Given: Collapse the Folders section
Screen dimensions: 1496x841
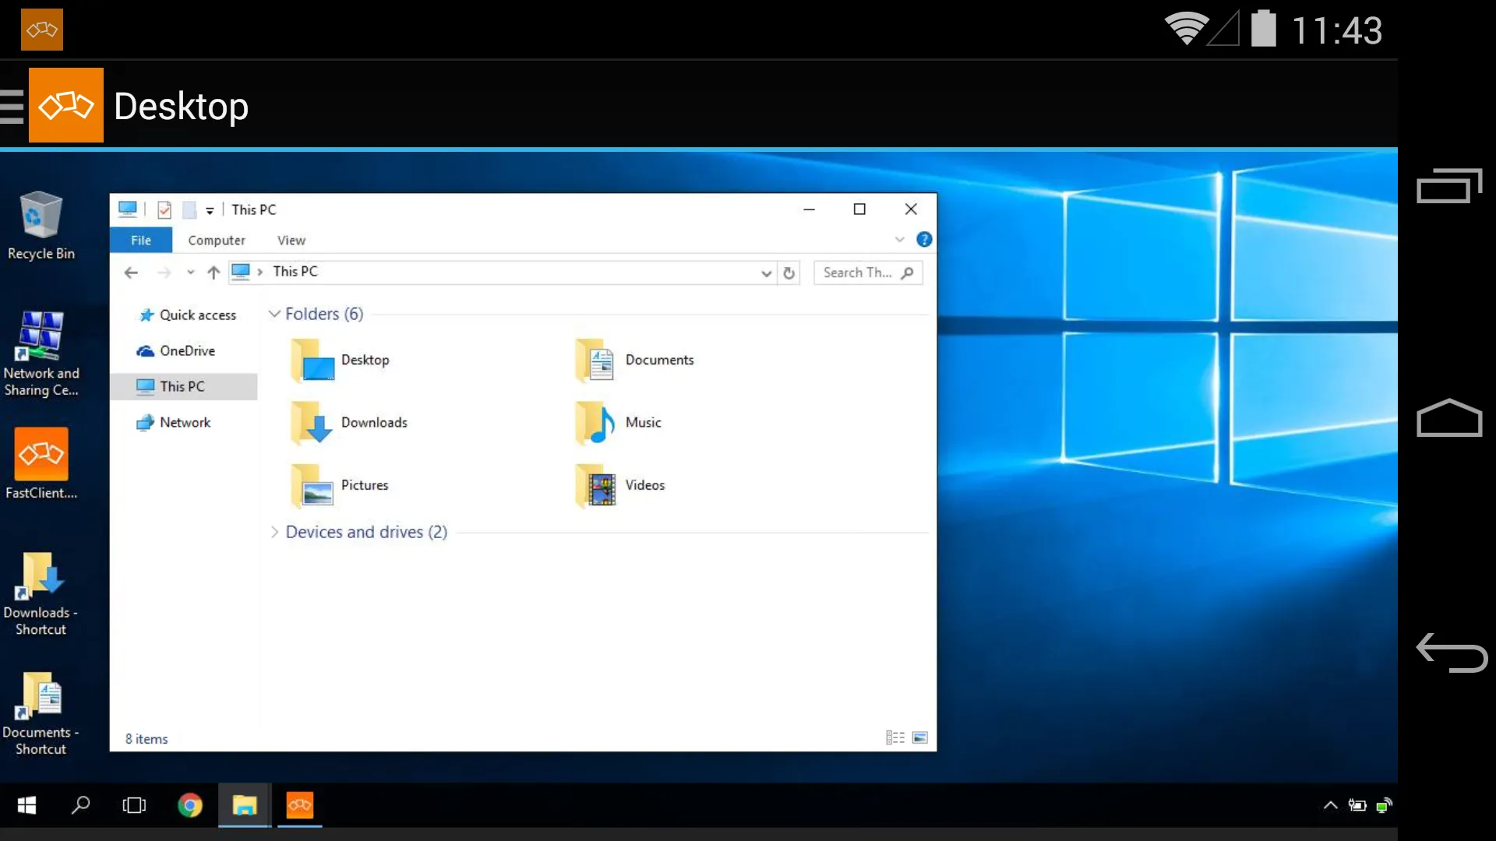Looking at the screenshot, I should pos(274,313).
